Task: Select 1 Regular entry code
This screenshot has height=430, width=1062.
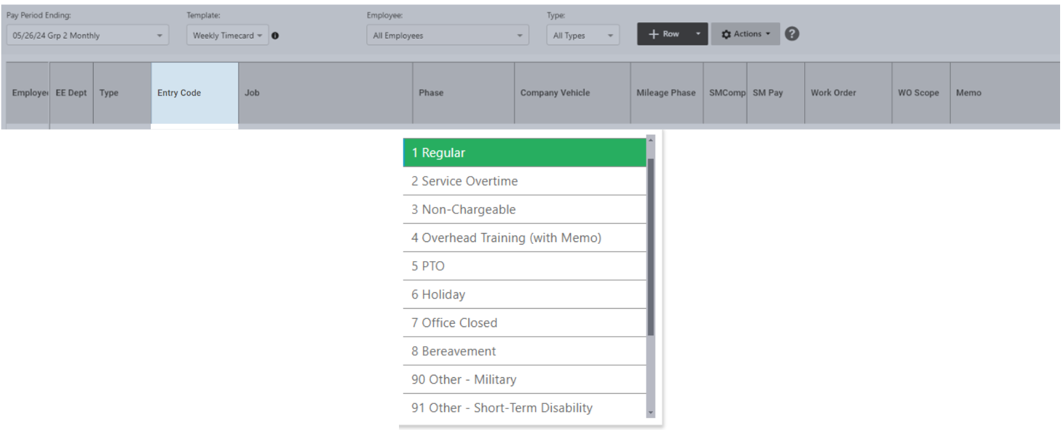Action: [524, 153]
